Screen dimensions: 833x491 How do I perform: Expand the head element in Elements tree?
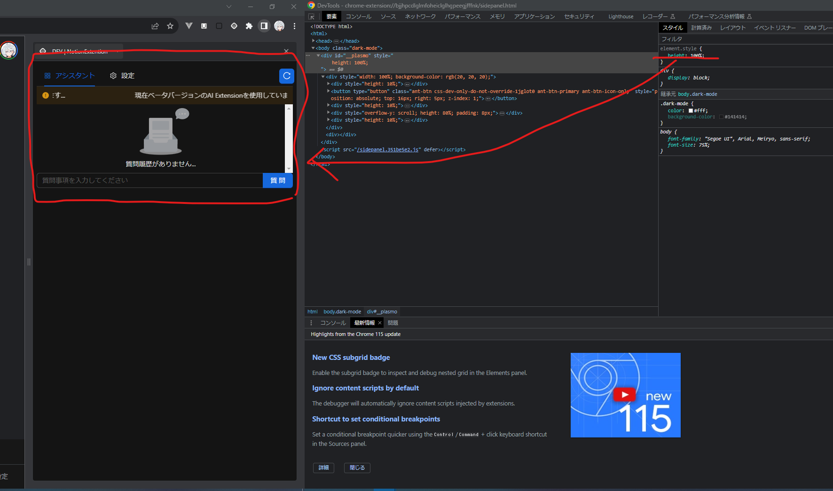click(314, 41)
